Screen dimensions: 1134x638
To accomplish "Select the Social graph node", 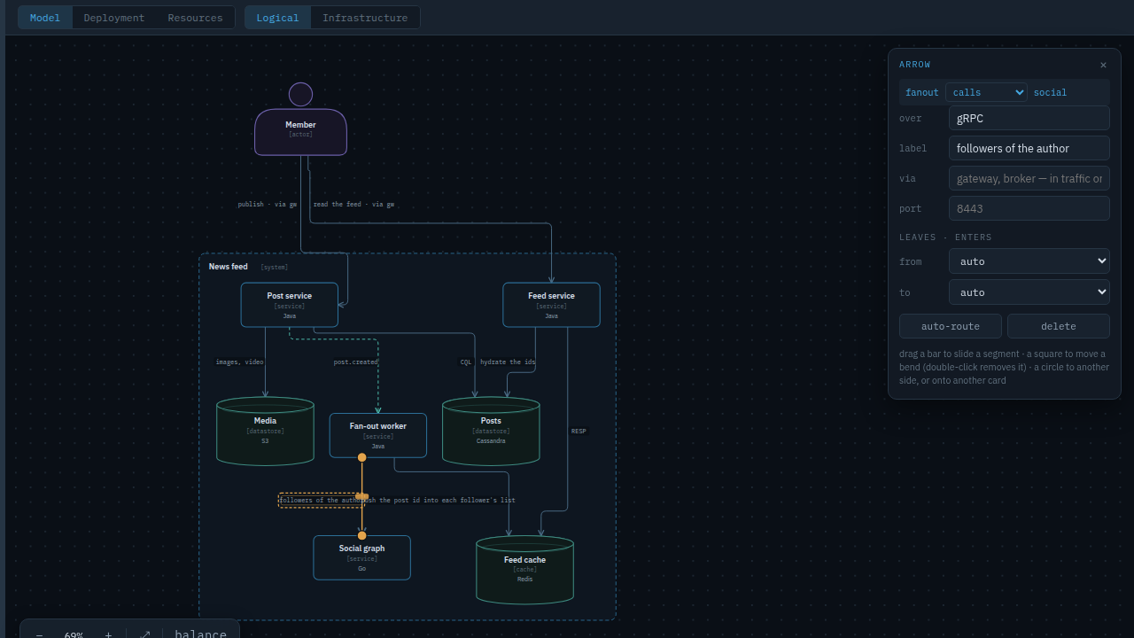I will pyautogui.click(x=361, y=557).
